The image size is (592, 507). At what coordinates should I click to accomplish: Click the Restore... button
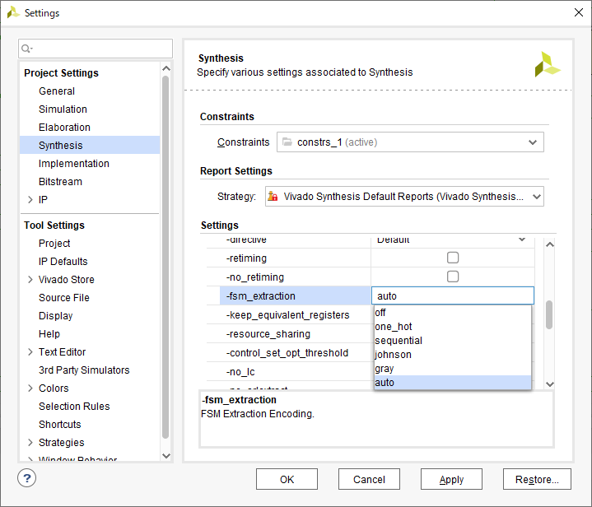(537, 479)
